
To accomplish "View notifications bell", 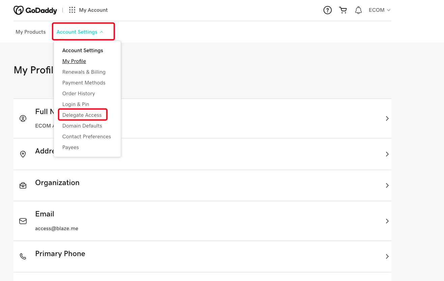I will point(358,10).
